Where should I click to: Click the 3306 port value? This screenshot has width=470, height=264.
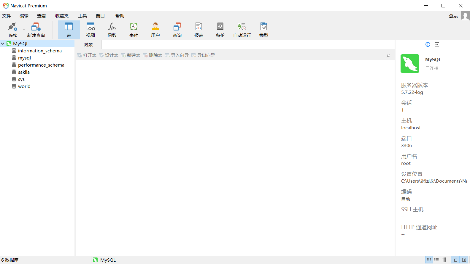[x=407, y=145]
